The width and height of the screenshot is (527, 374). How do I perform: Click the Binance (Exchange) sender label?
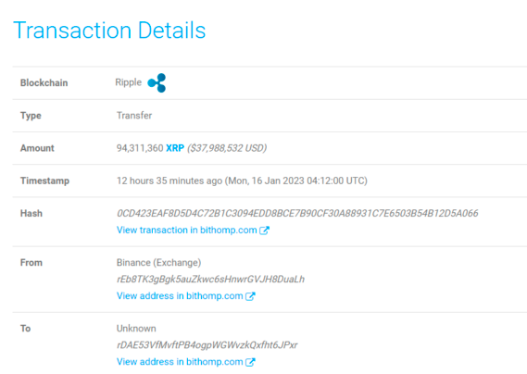[x=158, y=263]
